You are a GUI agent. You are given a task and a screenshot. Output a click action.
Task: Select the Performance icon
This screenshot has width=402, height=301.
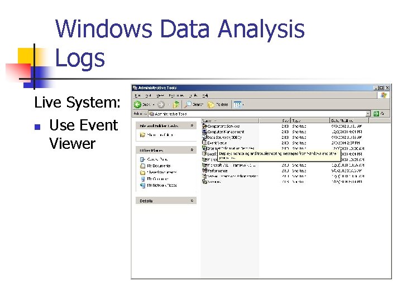pyautogui.click(x=204, y=171)
